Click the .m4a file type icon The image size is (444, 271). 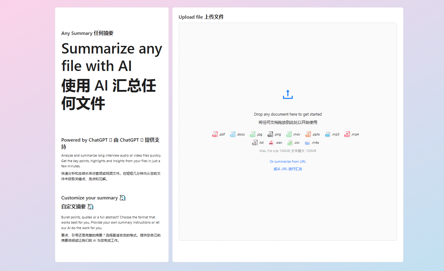click(x=307, y=143)
